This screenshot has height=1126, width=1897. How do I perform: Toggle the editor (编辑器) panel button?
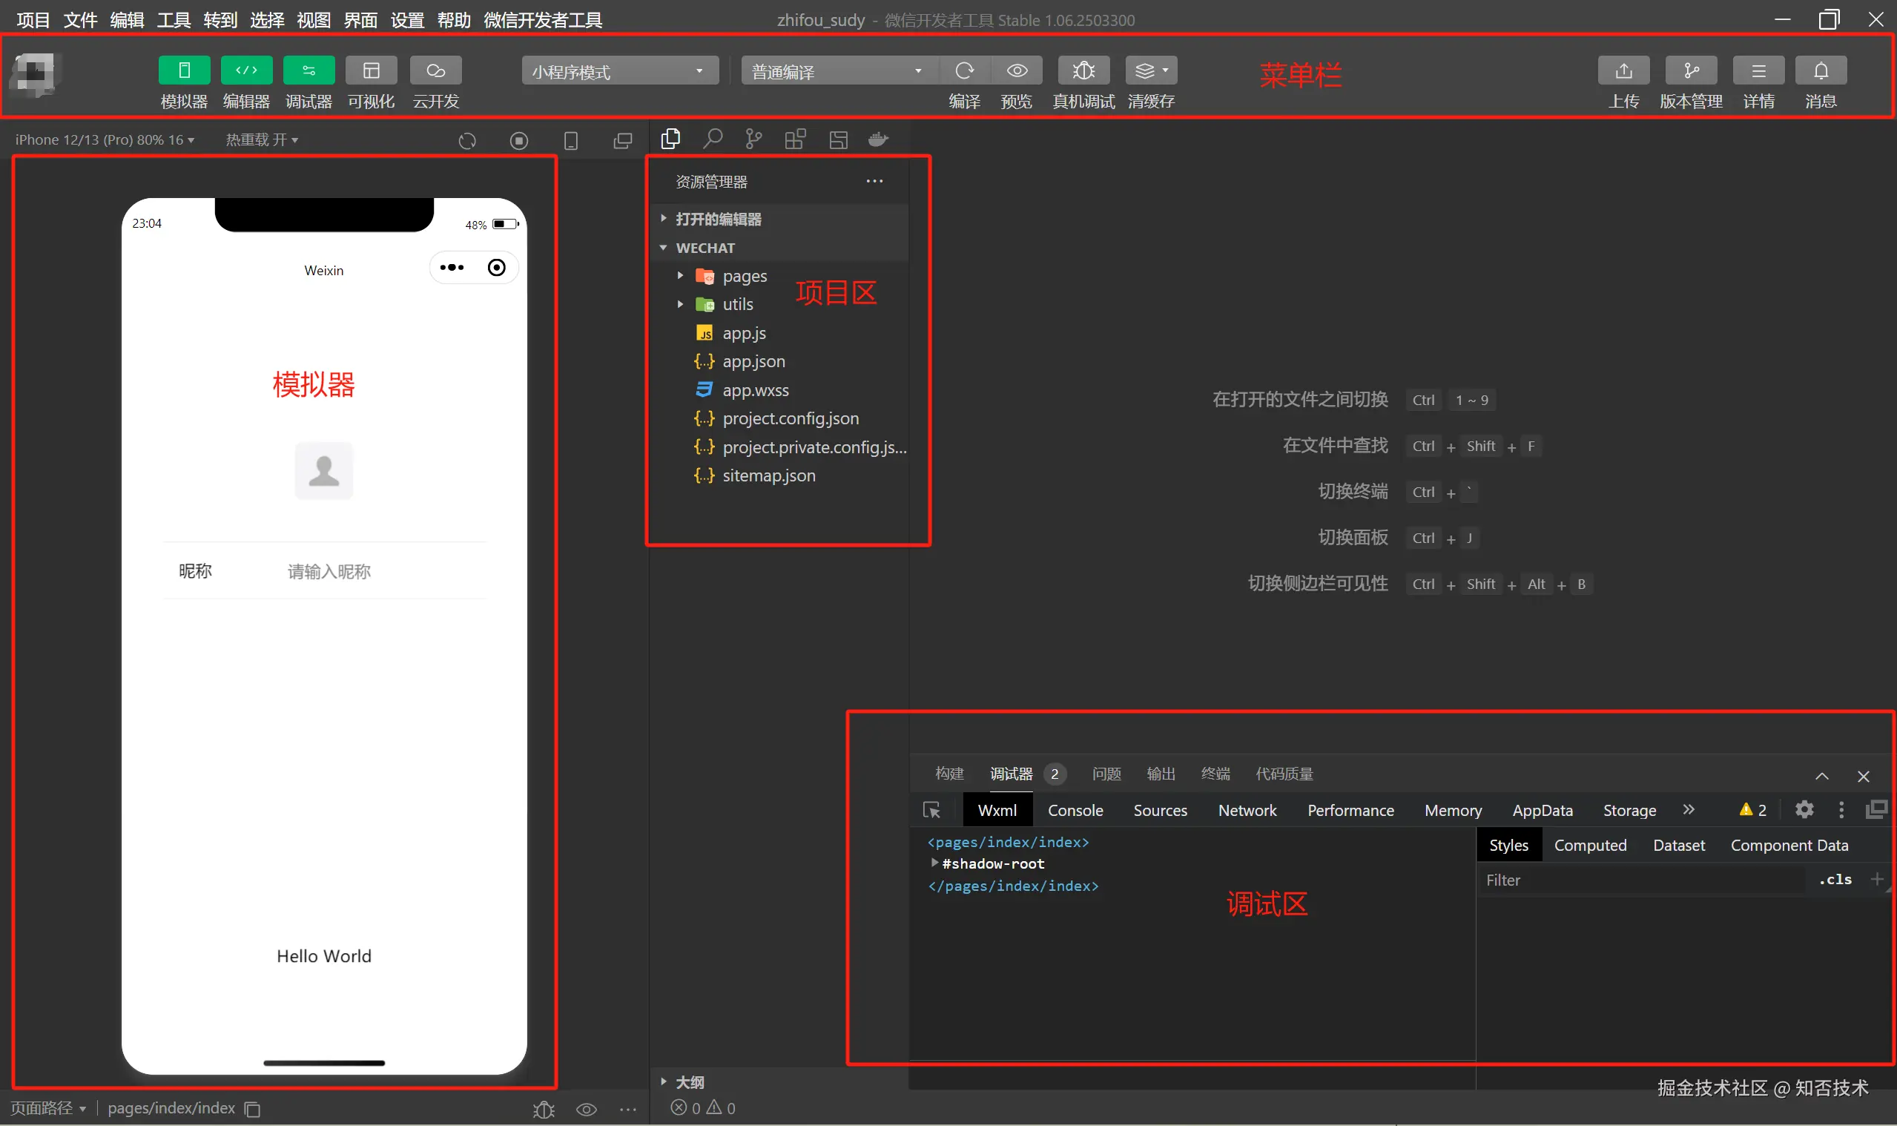click(245, 70)
